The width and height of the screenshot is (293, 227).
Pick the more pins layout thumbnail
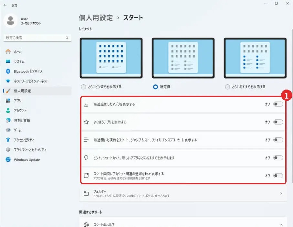[111, 58]
